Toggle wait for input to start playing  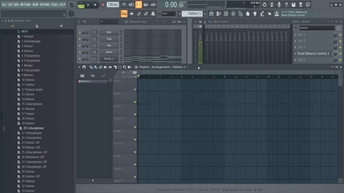131,4
